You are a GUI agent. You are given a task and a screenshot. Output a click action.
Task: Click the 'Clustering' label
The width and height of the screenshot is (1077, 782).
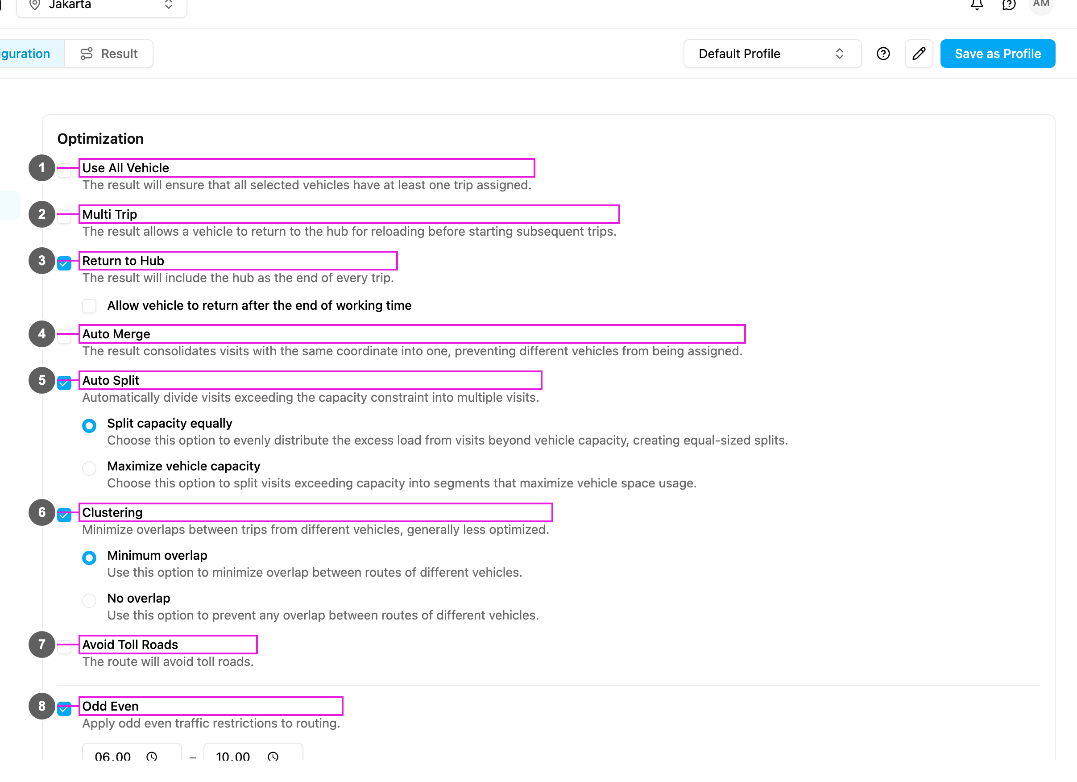point(112,513)
